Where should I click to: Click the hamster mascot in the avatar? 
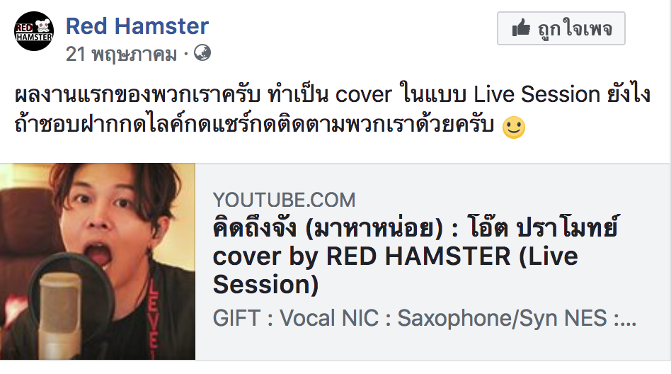click(x=42, y=26)
